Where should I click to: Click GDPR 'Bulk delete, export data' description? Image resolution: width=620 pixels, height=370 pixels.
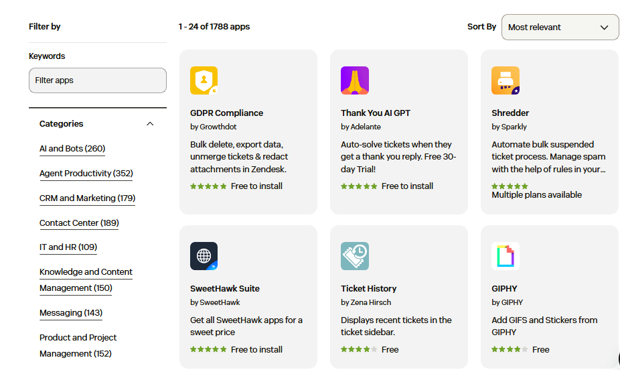coord(239,157)
